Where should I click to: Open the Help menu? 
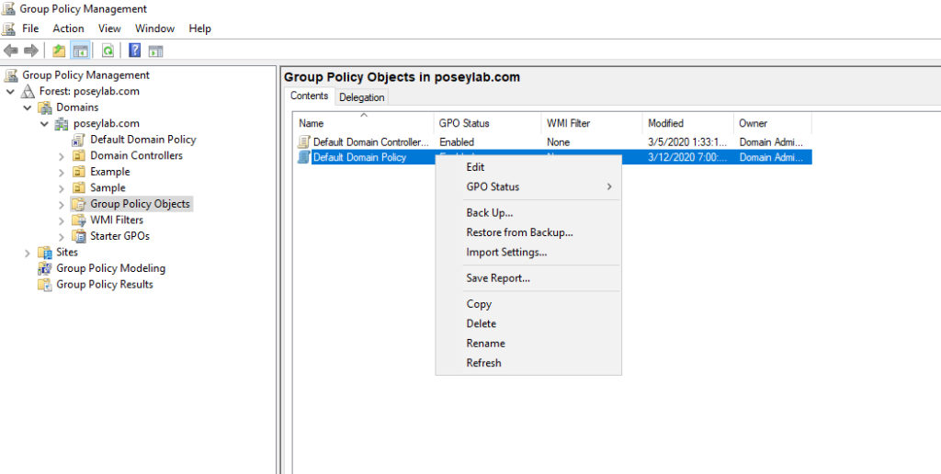coord(199,28)
